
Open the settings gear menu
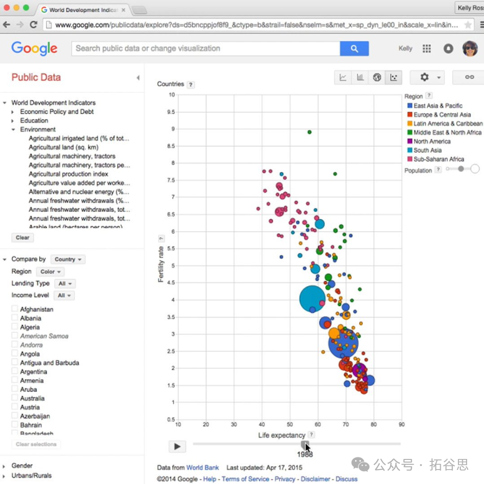pyautogui.click(x=427, y=77)
